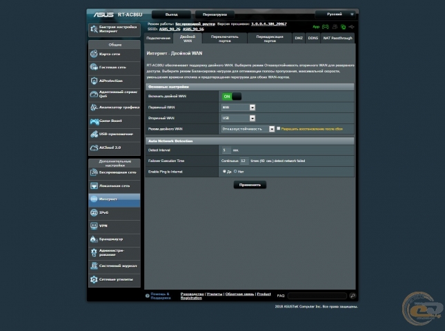Check the allow failback checkbox
This screenshot has width=445, height=331.
tap(279, 129)
